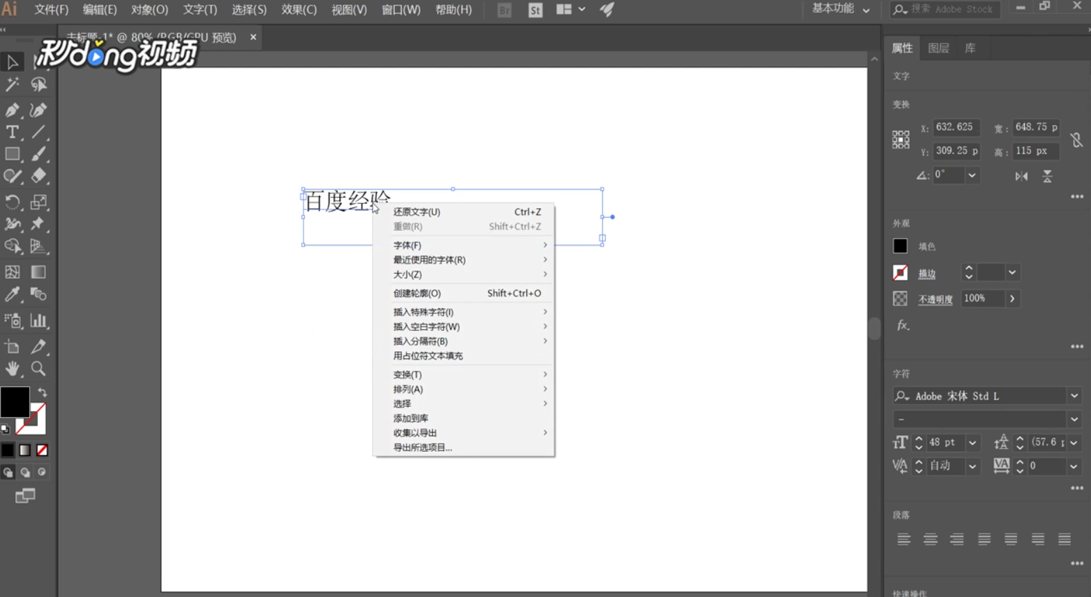Click the 搜索 Adobe Stock search field
This screenshot has width=1091, height=597.
pos(945,9)
